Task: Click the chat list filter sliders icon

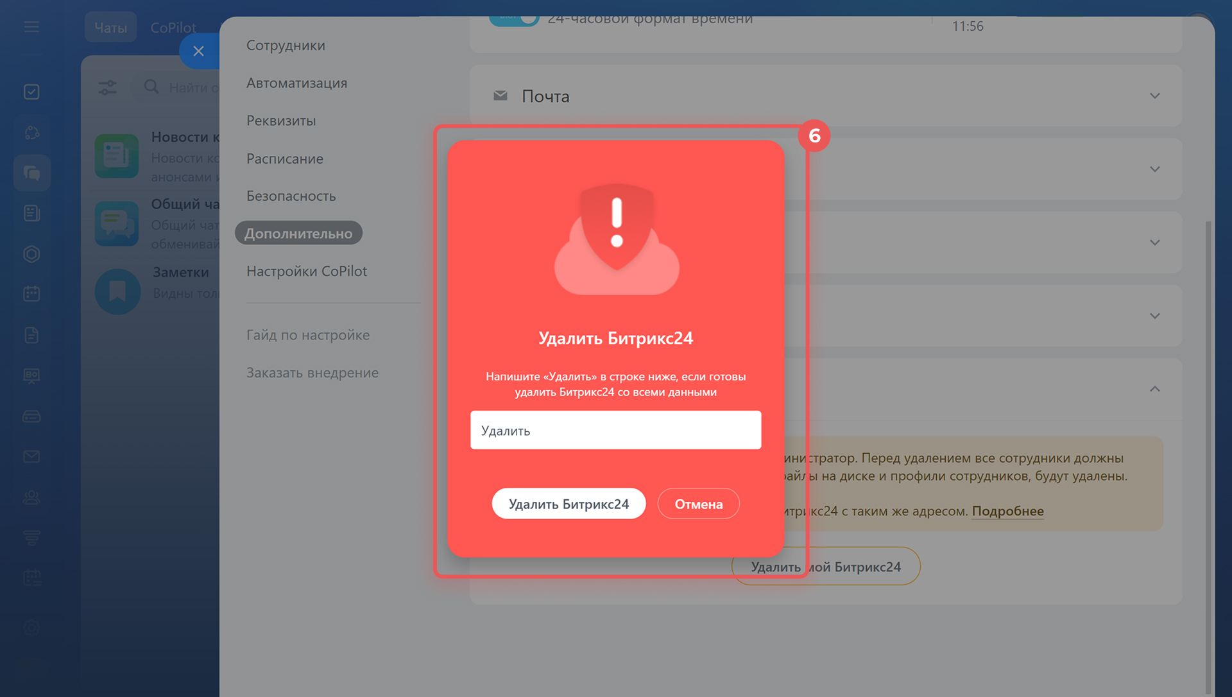Action: (x=108, y=87)
